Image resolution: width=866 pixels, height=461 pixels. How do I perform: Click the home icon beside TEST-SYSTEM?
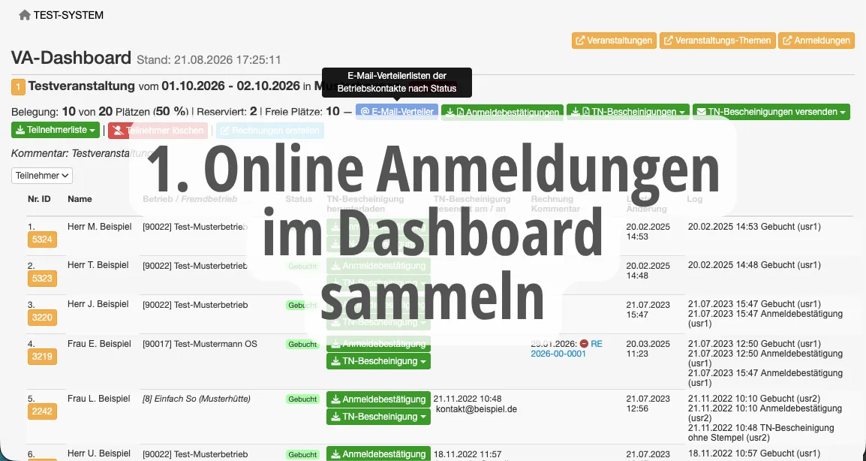pyautogui.click(x=24, y=16)
